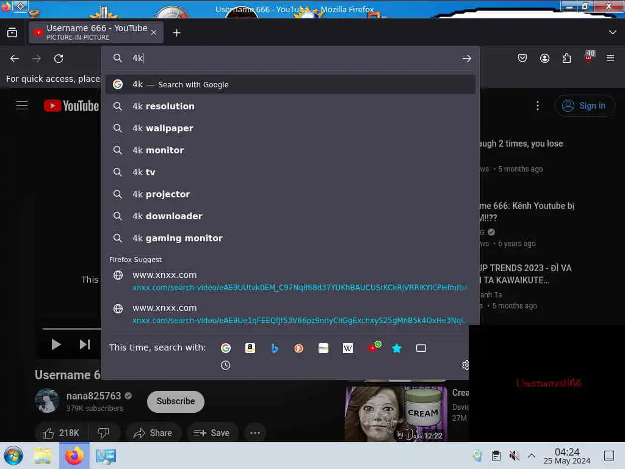Search with Google from the one-off search row
This screenshot has width=625, height=469.
226,348
